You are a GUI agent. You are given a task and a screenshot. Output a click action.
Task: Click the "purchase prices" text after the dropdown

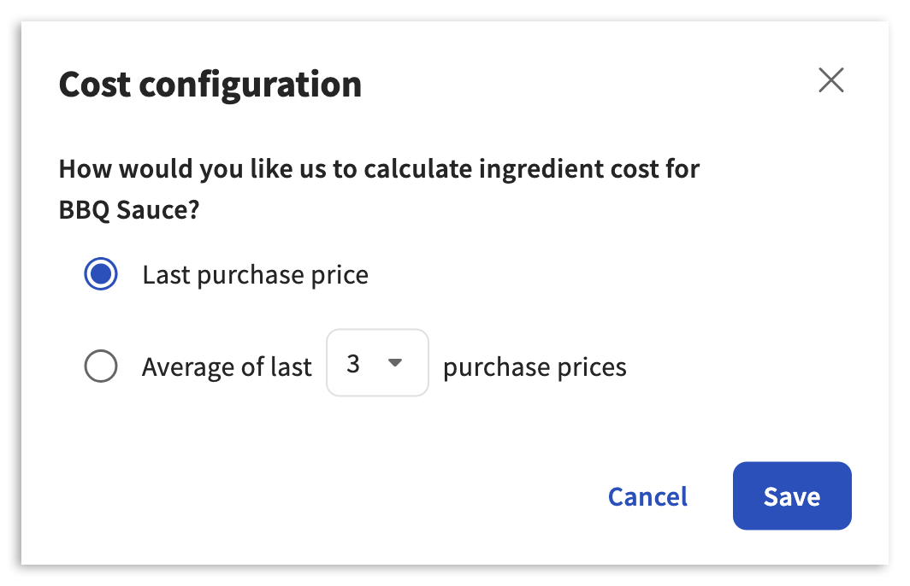coord(535,367)
